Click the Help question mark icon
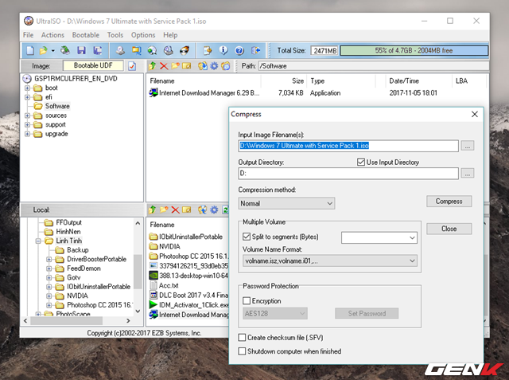 (239, 50)
